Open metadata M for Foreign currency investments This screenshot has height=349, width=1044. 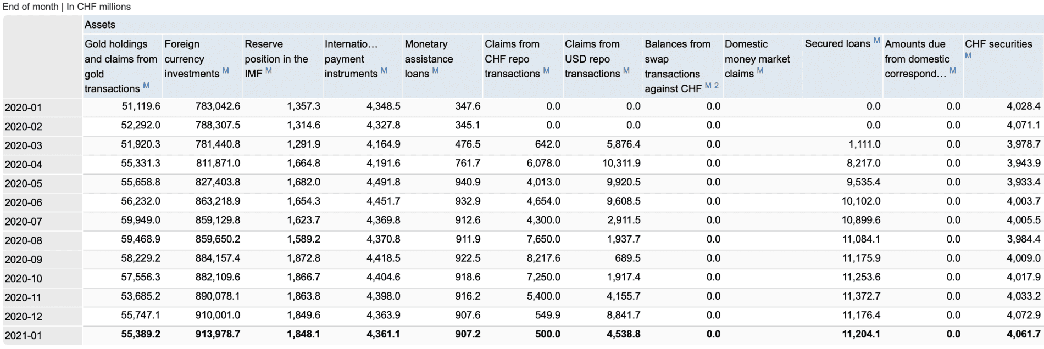225,71
